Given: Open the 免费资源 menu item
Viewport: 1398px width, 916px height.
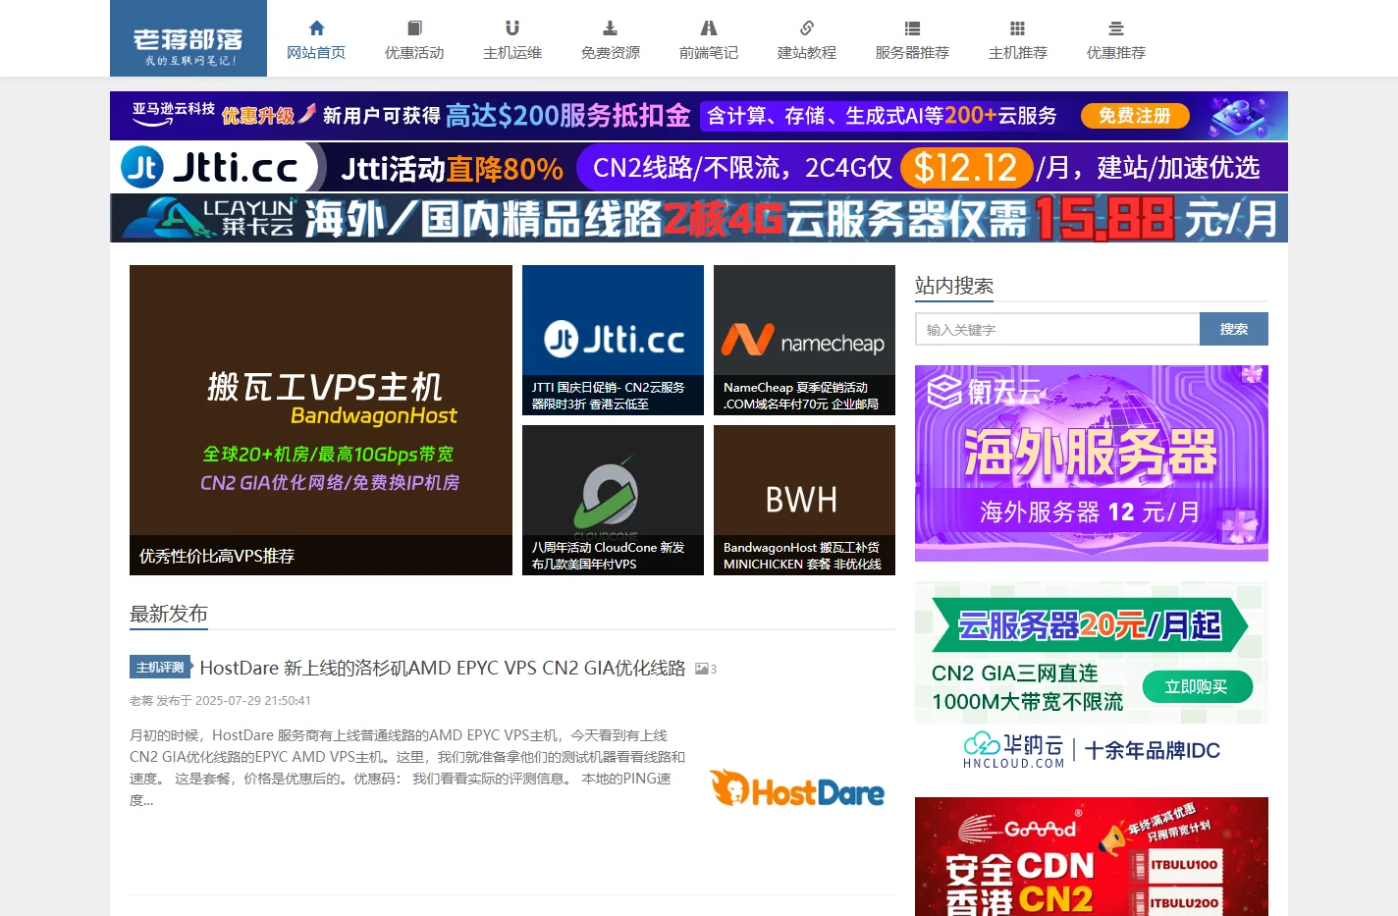Looking at the screenshot, I should point(611,52).
